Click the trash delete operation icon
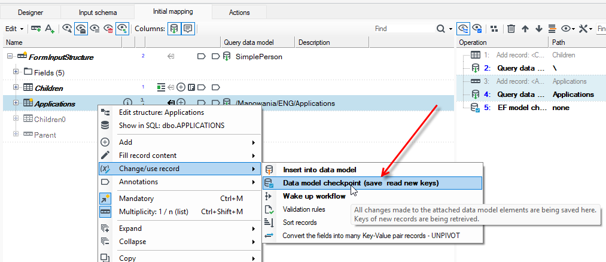Image resolution: width=606 pixels, height=262 pixels. [x=511, y=28]
